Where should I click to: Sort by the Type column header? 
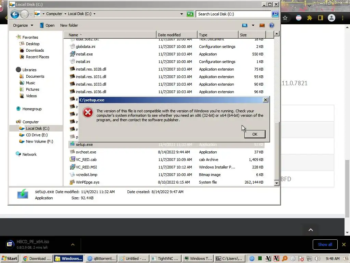[x=218, y=35]
